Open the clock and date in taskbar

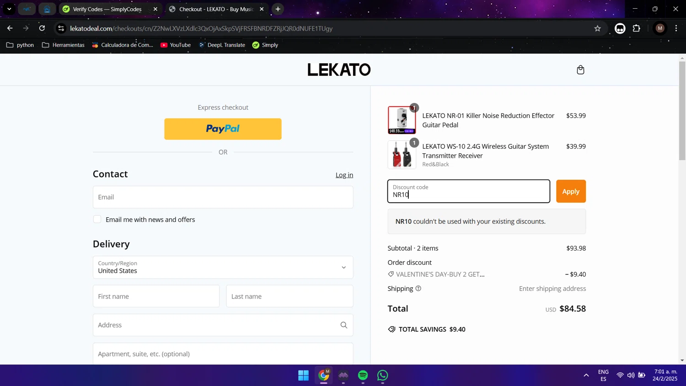coord(665,375)
